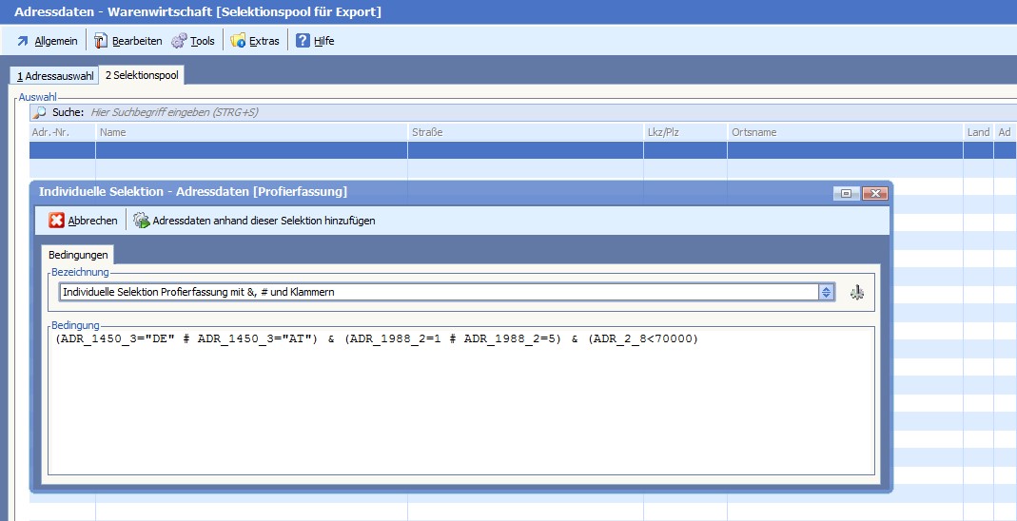This screenshot has height=521, width=1017.
Task: Click the Tools gear icon
Action: click(x=179, y=41)
